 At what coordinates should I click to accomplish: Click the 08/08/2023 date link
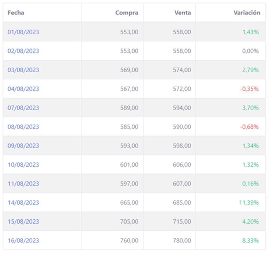(x=23, y=127)
